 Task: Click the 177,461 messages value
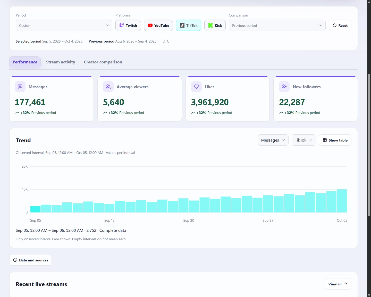pyautogui.click(x=30, y=102)
